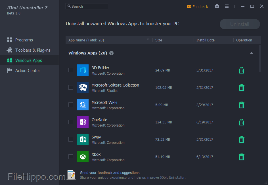Click the trash icon for Sway
This screenshot has height=185, width=268.
tap(242, 139)
